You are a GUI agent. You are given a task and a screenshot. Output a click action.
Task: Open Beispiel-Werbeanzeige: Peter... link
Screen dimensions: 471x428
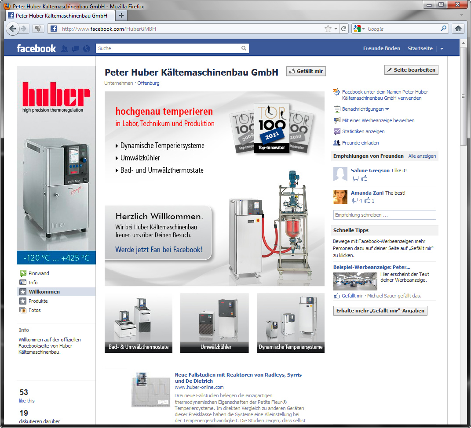coord(372,267)
